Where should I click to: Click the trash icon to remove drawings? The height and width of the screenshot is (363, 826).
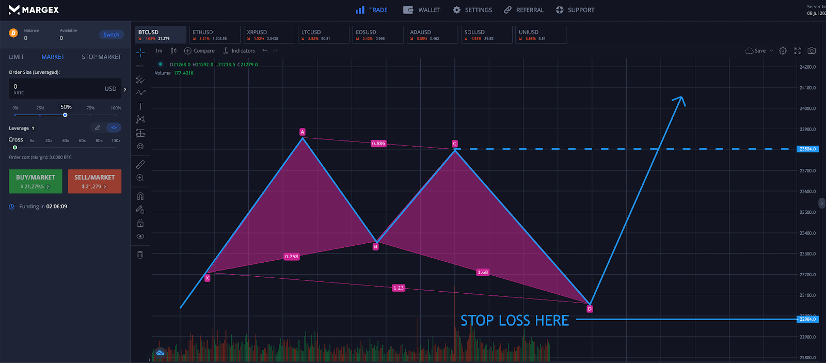tap(140, 255)
